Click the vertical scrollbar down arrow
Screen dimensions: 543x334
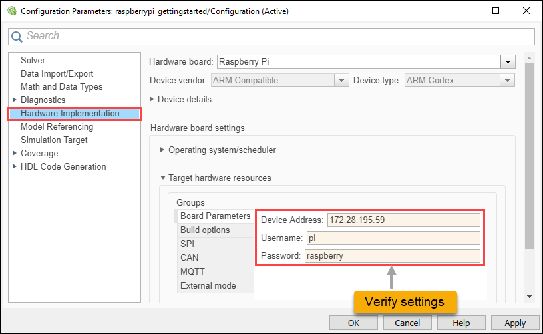[x=530, y=296]
